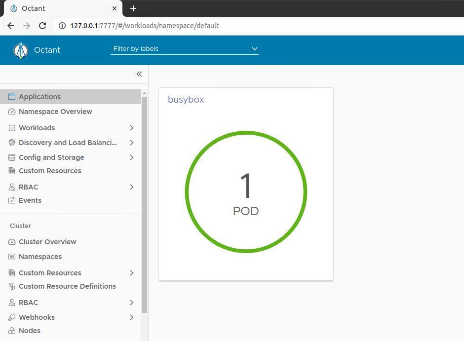Screen dimensions: 464x341
Task: Select Custom Resources under Cluster
Action: (50, 273)
